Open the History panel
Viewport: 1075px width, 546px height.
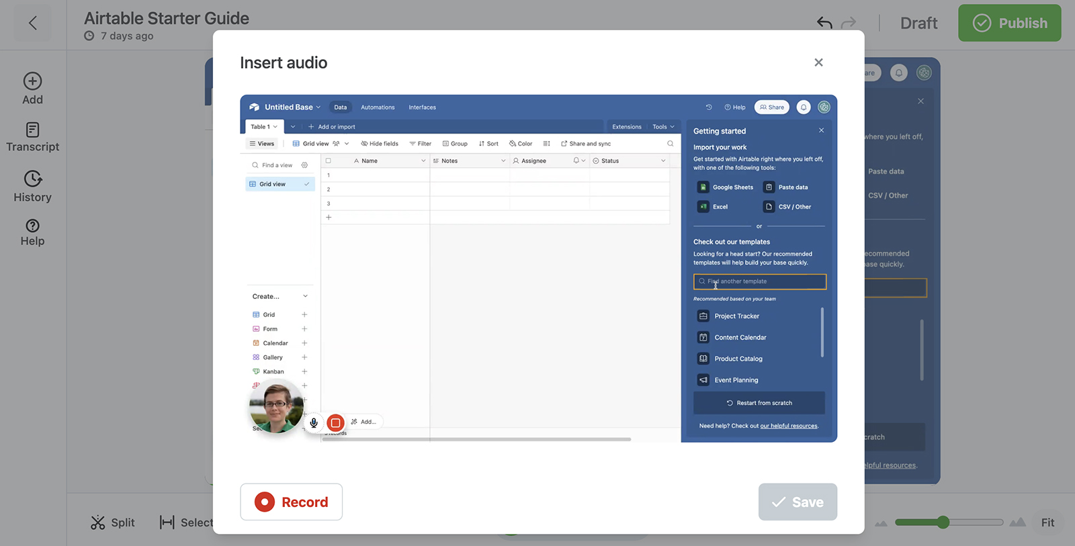(x=32, y=187)
